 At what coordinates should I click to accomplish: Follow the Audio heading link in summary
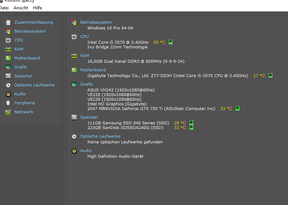click(86, 151)
